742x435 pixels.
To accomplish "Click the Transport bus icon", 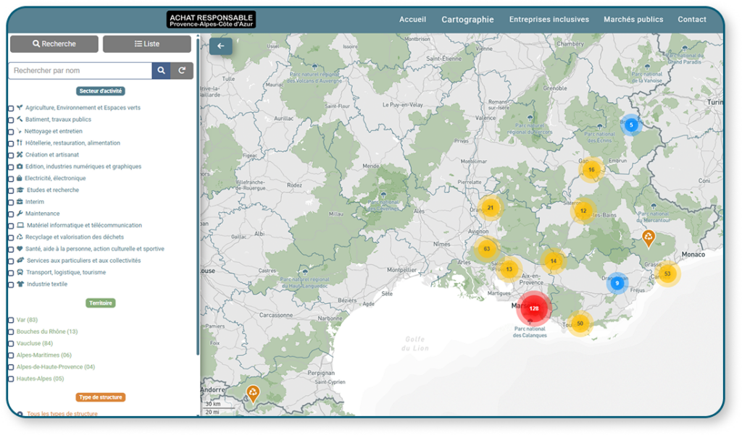I will 20,272.
